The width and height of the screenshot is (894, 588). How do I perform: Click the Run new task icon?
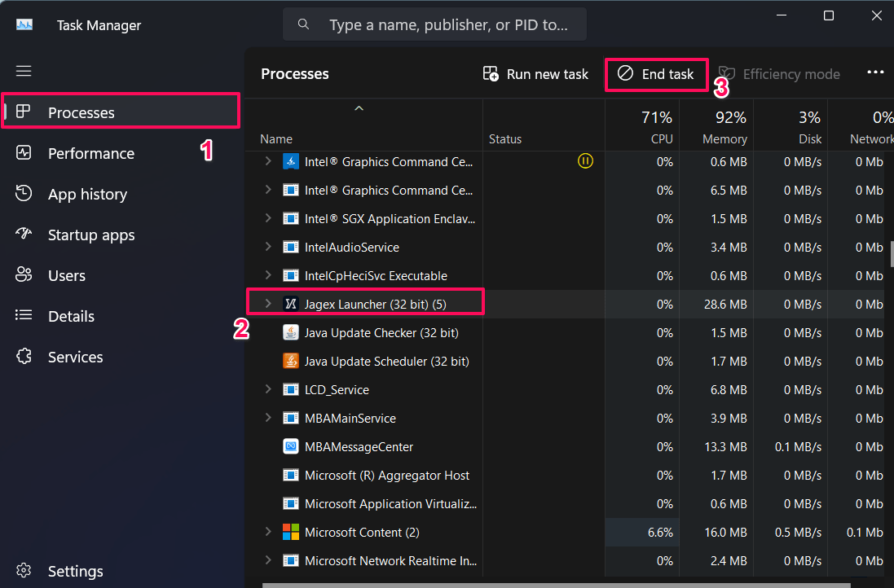coord(491,73)
